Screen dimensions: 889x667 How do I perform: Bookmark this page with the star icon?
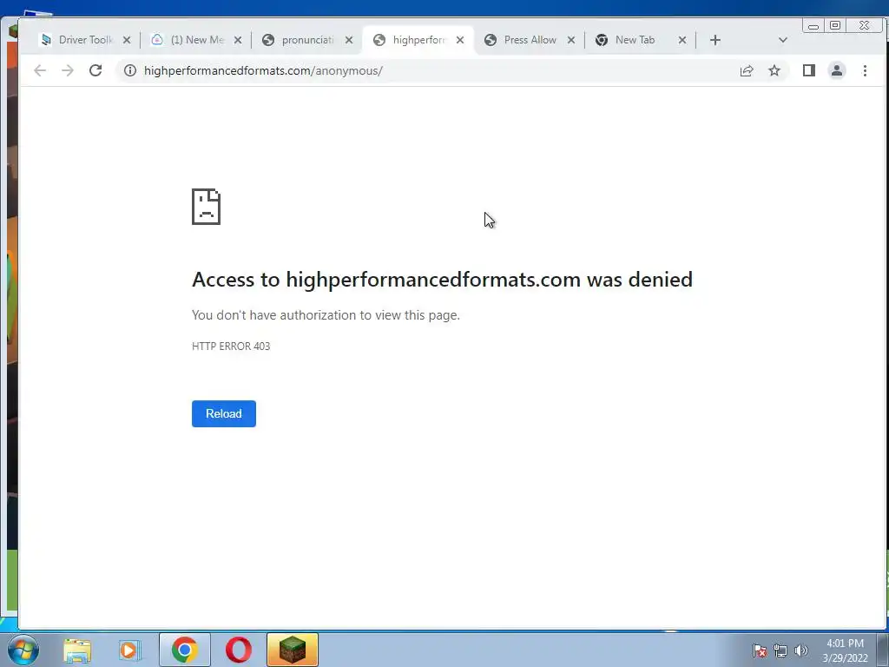click(x=774, y=70)
